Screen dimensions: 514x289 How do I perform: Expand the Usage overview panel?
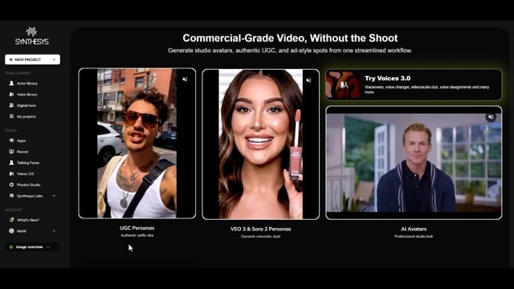tap(32, 247)
